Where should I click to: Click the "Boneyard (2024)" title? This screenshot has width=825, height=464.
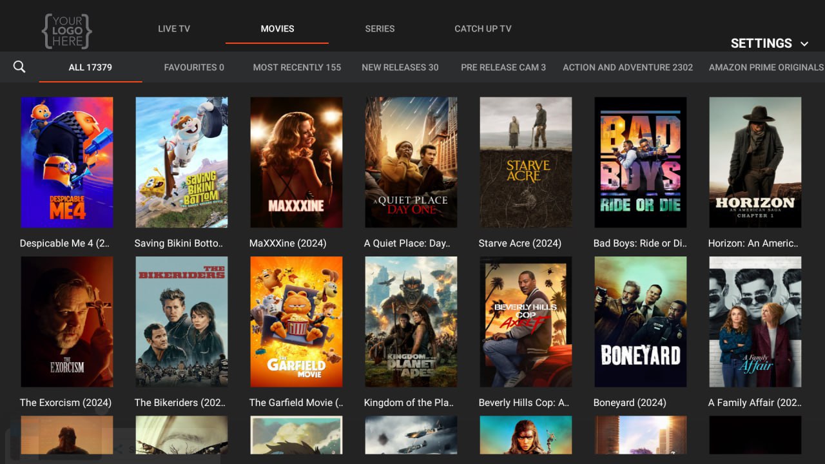tap(629, 403)
